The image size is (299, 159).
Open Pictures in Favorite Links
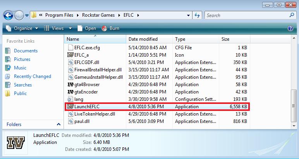pyautogui.click(x=22, y=59)
